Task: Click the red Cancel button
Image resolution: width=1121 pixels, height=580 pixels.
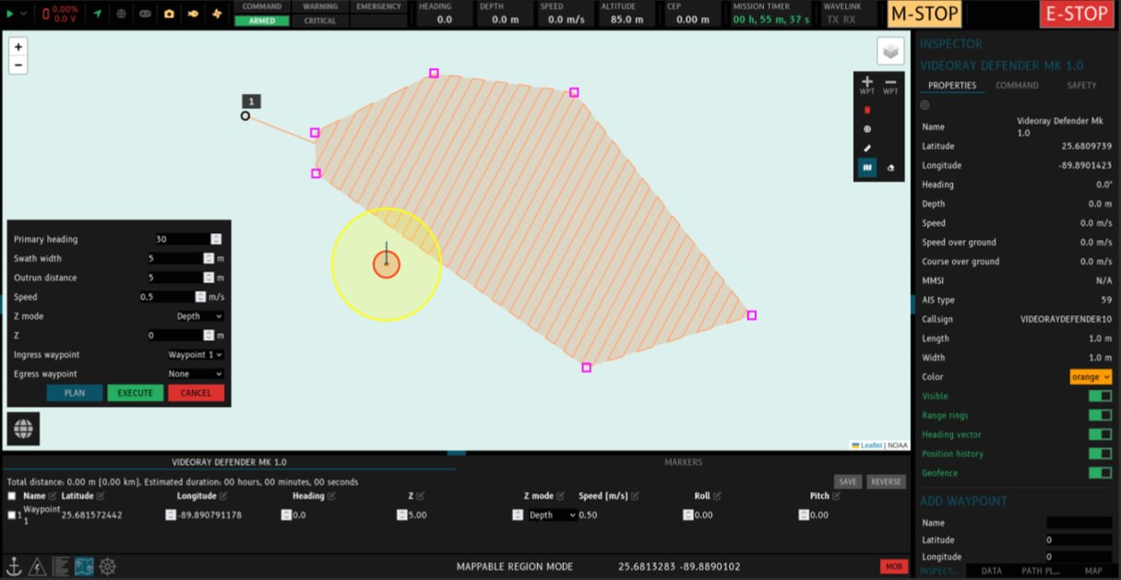Action: [x=196, y=393]
